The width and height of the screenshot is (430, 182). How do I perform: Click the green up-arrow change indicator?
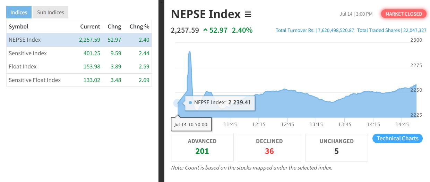(x=206, y=30)
